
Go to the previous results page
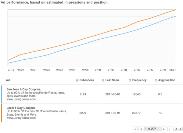tap(141, 129)
